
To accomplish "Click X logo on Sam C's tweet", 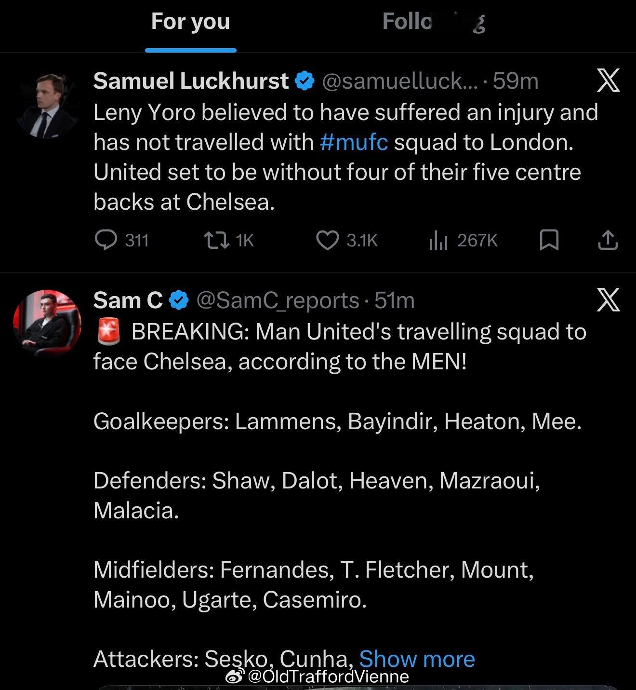I will click(x=608, y=300).
